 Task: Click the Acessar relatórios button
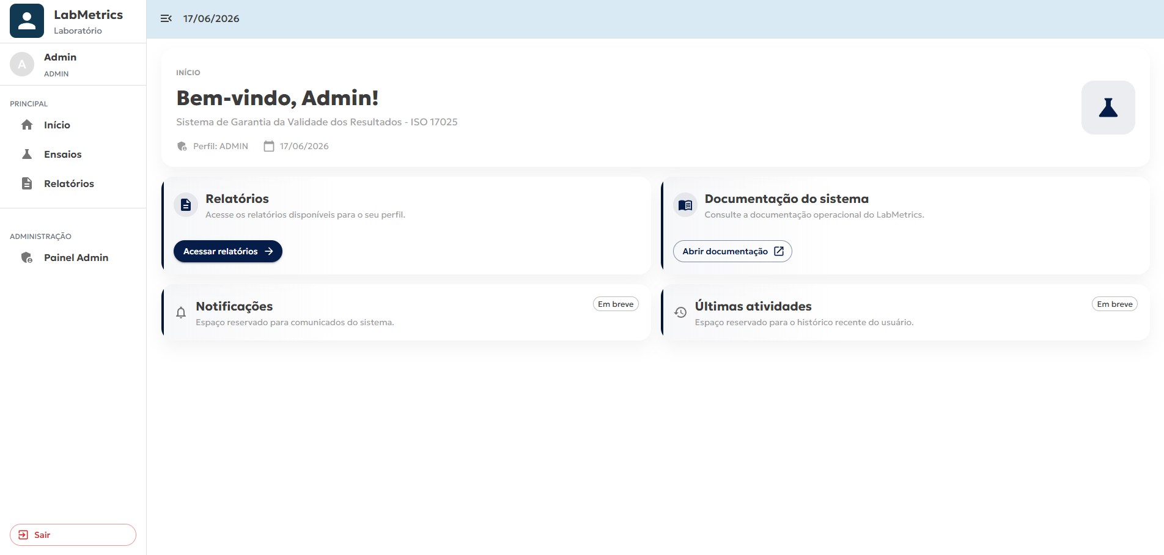(228, 251)
